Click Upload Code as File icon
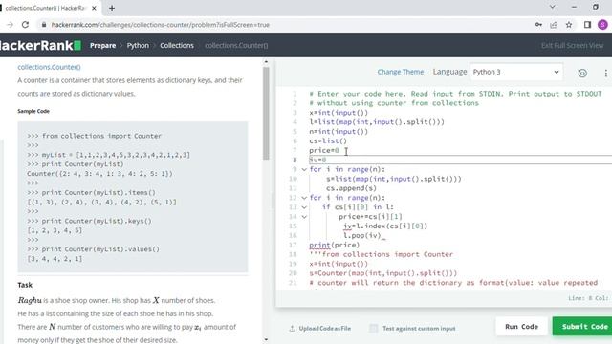612x344 pixels. [x=292, y=329]
